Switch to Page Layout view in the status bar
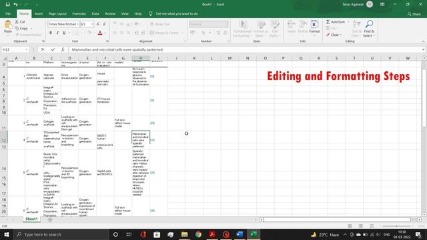Image resolution: width=427 pixels, height=240 pixels. point(361,226)
